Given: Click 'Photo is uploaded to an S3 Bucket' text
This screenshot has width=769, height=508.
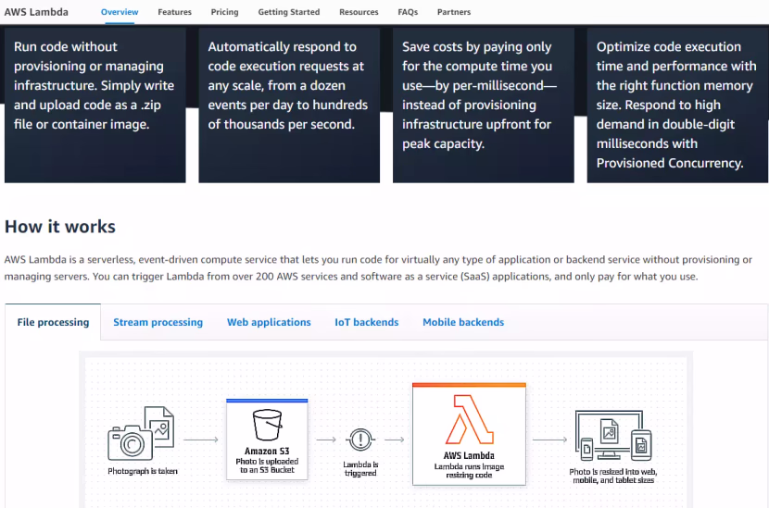Looking at the screenshot, I should [x=267, y=465].
